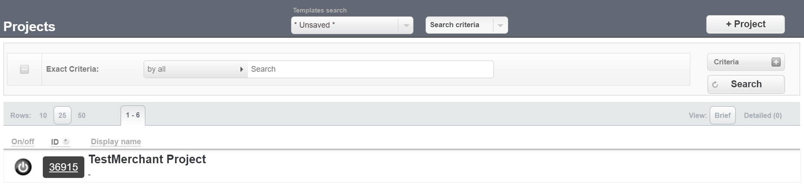Sort by On/off column header
This screenshot has width=804, height=184.
[x=23, y=142]
